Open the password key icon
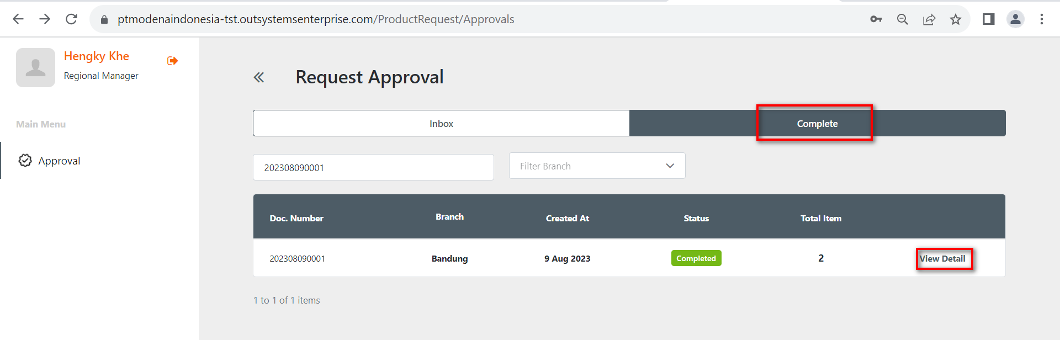 876,19
